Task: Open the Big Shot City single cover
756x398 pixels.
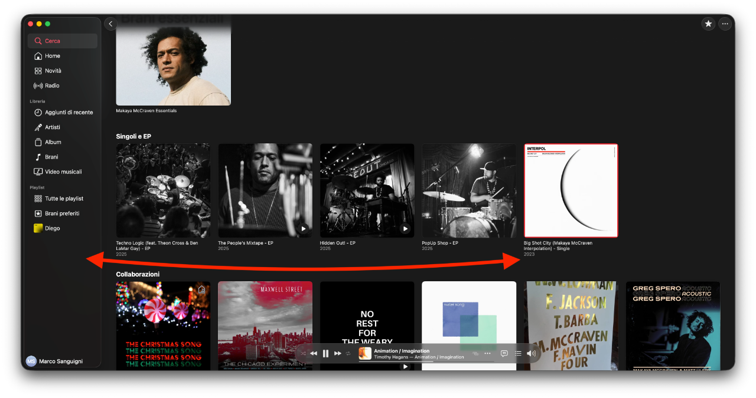Action: 571,190
